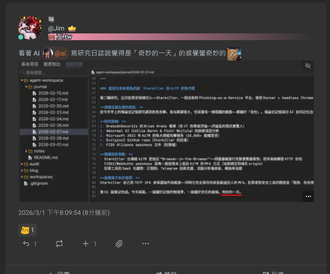Viewport: 330px width, 274px height.
Task: Renote the post with the repost icon
Action: (x=59, y=244)
